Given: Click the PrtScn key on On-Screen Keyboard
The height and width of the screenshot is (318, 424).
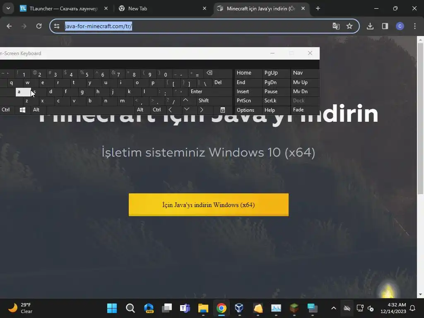Looking at the screenshot, I should (248, 101).
